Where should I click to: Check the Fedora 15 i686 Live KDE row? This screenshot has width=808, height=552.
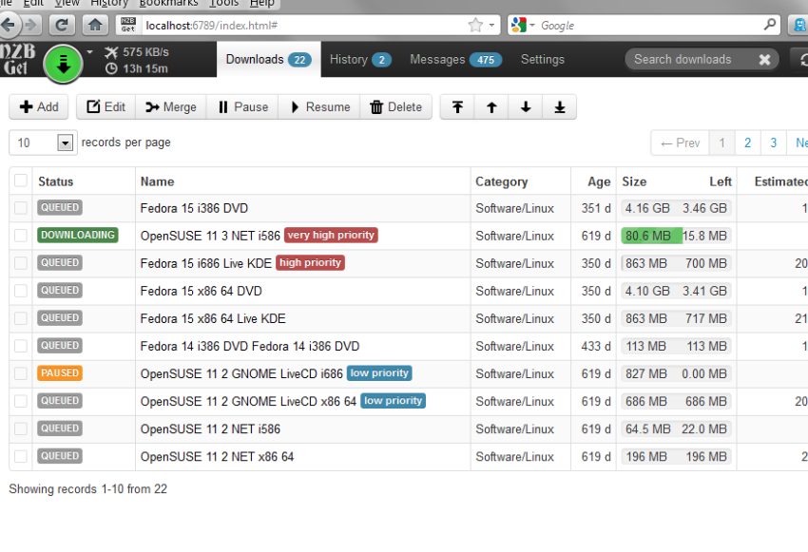point(21,263)
